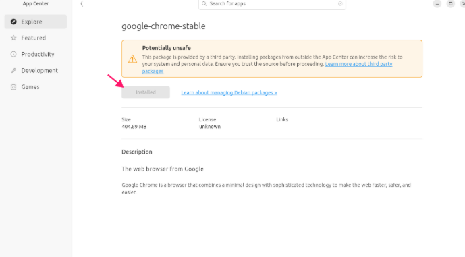Click the Productivity clock icon
The height and width of the screenshot is (257, 465).
pos(13,54)
